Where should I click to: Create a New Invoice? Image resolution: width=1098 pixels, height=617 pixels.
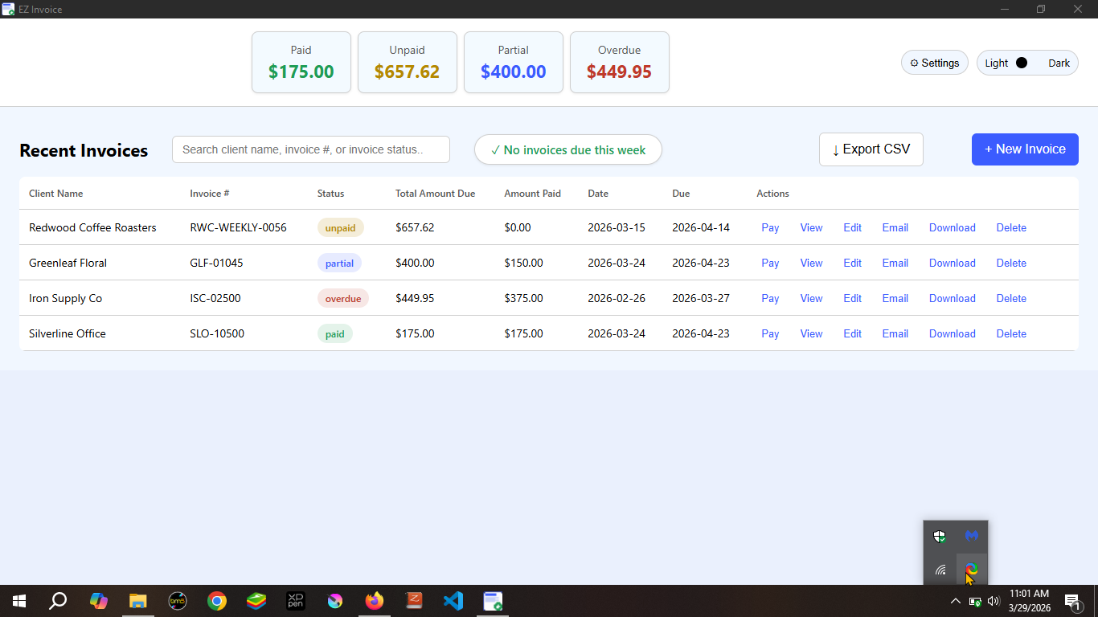pyautogui.click(x=1025, y=149)
